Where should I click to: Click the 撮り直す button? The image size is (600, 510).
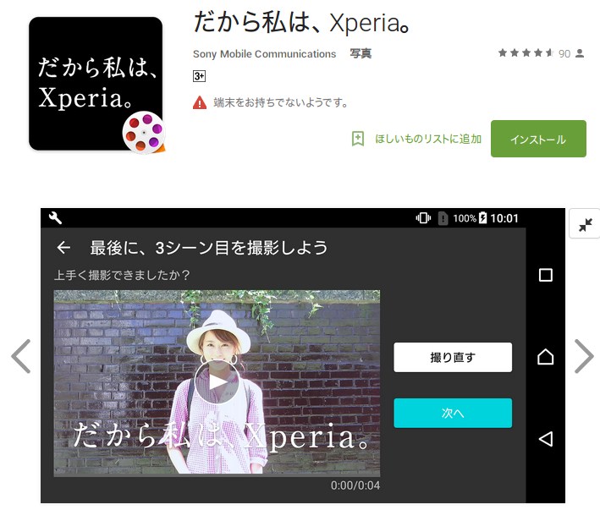pos(453,358)
